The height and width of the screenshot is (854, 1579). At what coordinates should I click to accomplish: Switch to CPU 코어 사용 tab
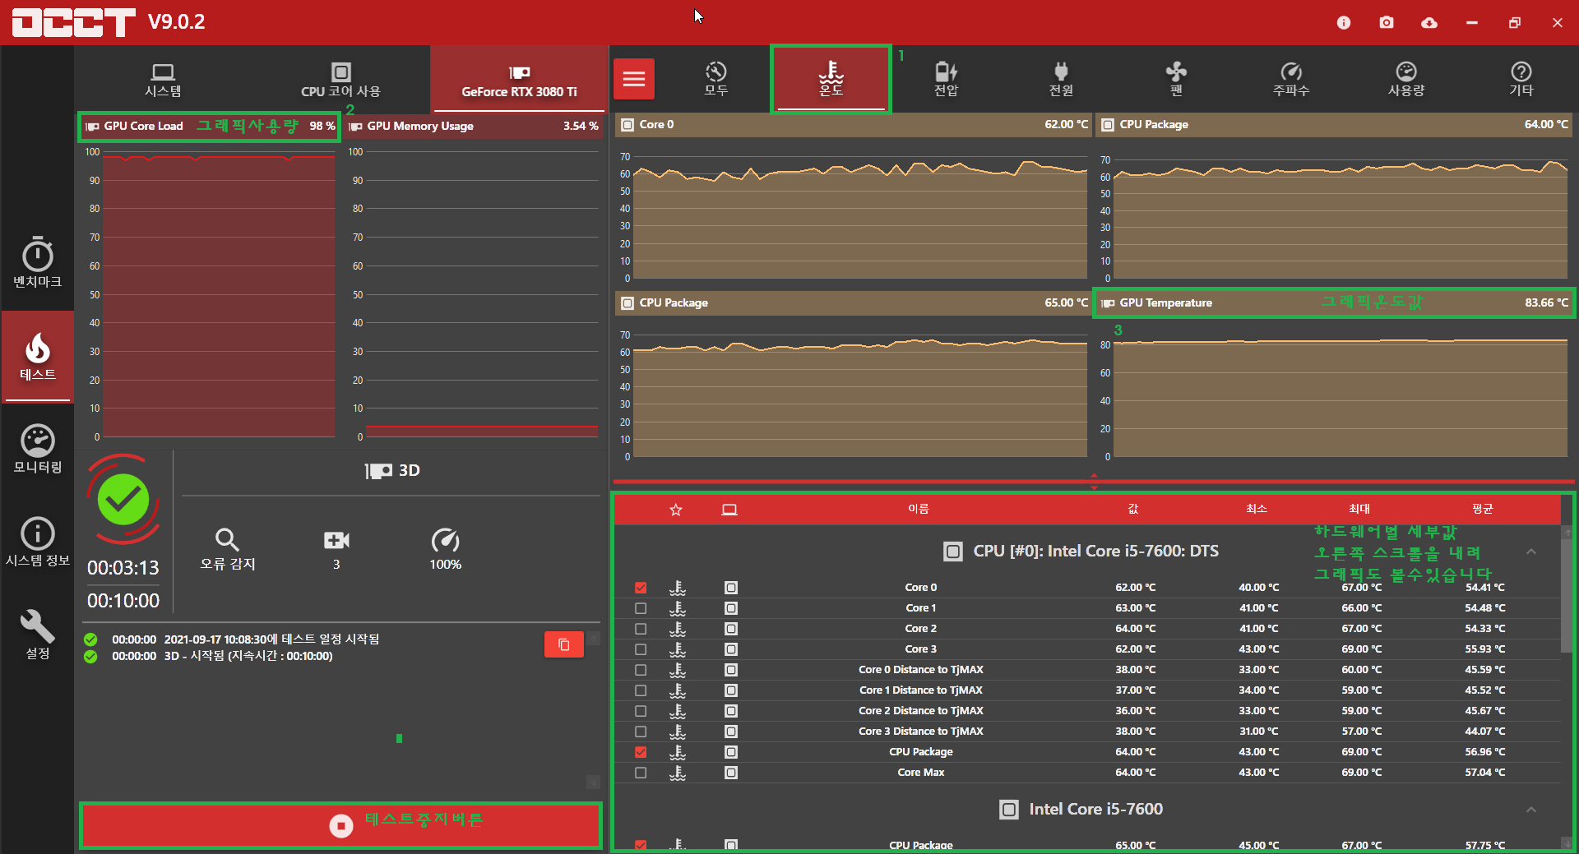340,80
